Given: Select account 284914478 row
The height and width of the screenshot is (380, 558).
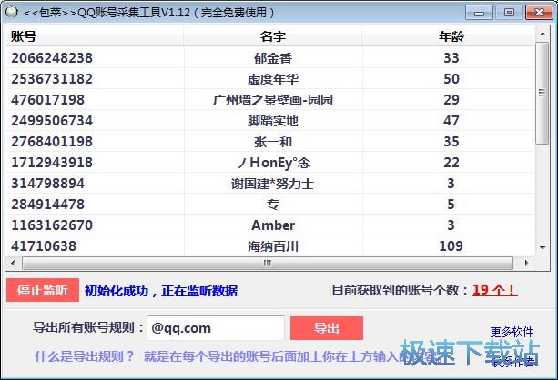Looking at the screenshot, I should pos(270,205).
